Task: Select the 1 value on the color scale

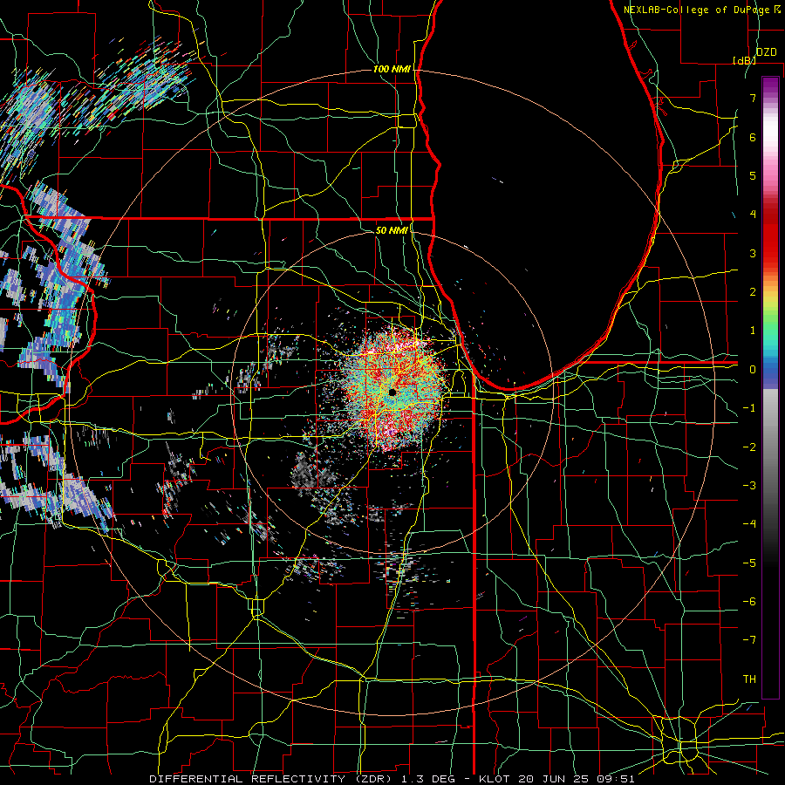Action: pos(753,331)
